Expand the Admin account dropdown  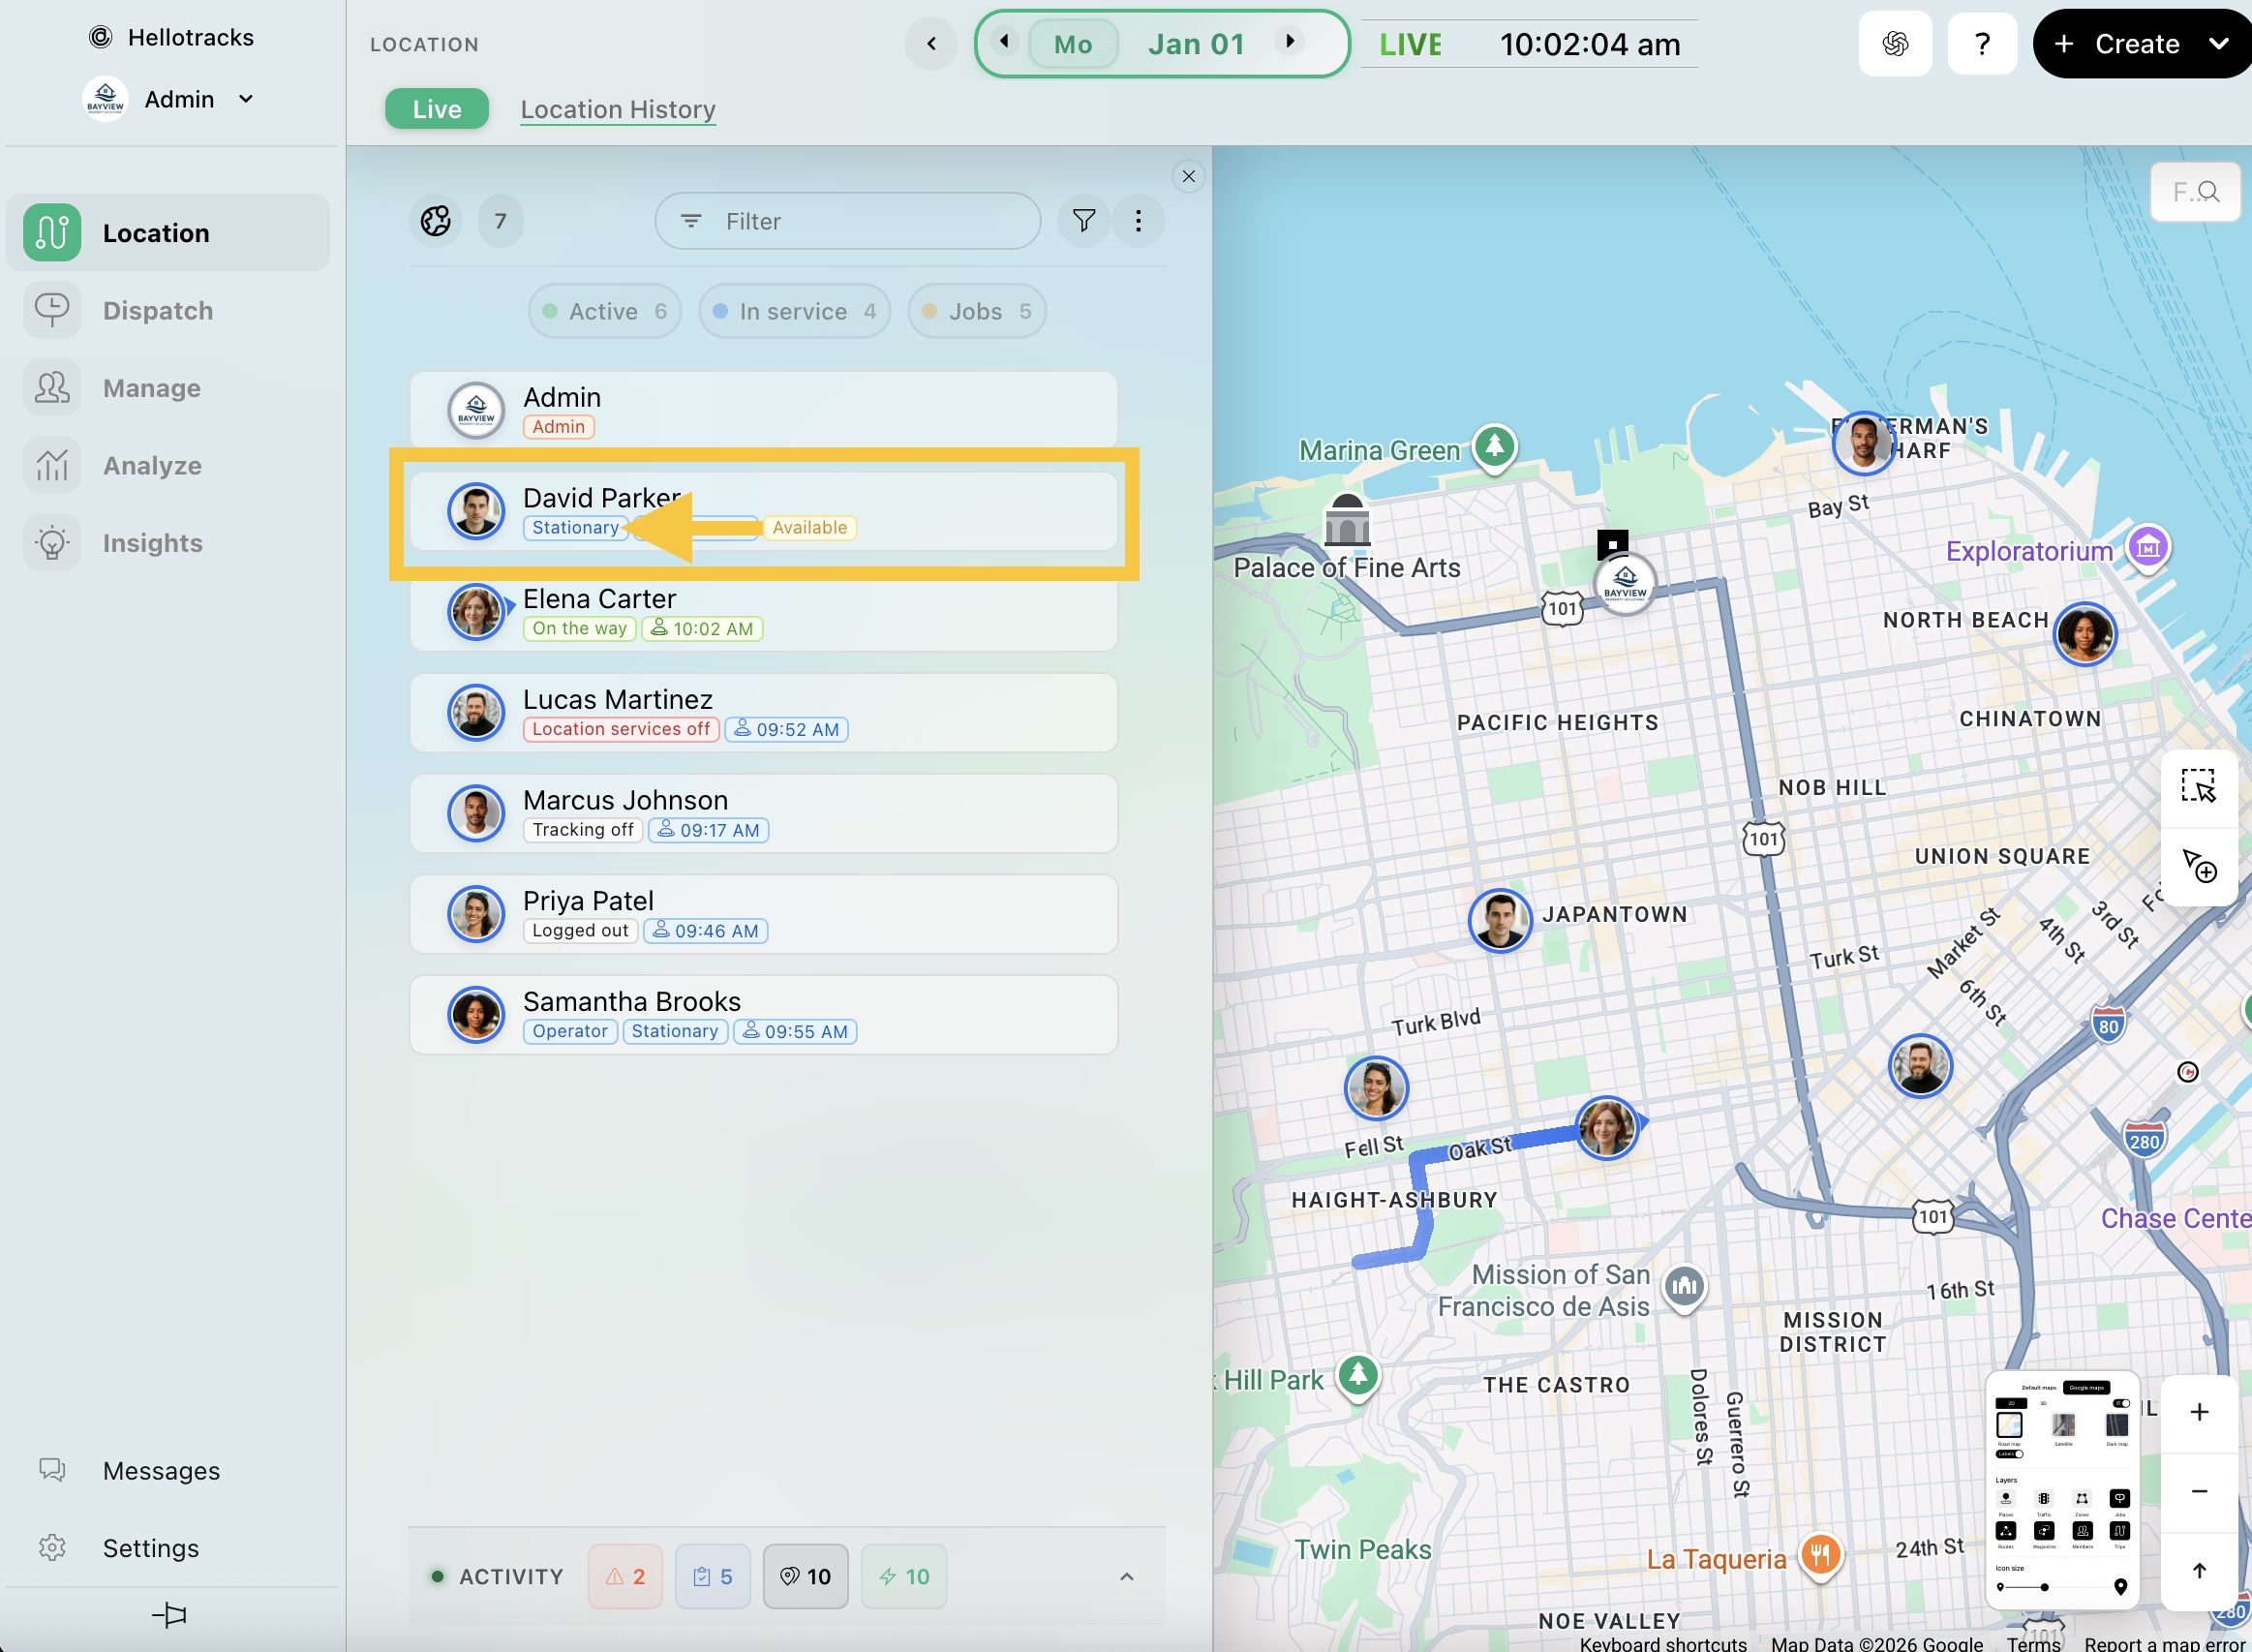[x=246, y=99]
